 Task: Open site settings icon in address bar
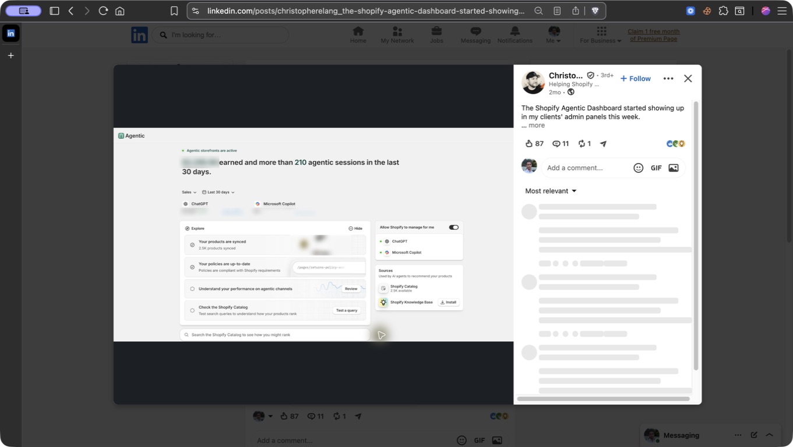pyautogui.click(x=195, y=11)
